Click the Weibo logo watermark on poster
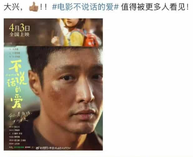This screenshot has width=193, height=157. (x=37, y=148)
